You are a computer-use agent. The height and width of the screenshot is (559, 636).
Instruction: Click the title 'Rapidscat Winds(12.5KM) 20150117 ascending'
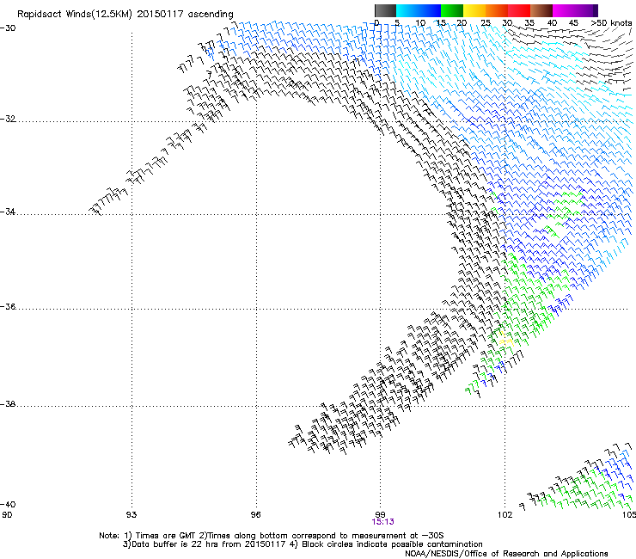(x=125, y=15)
